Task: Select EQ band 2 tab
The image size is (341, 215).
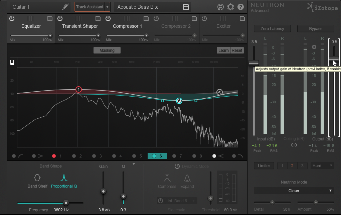Action: (x=77, y=156)
